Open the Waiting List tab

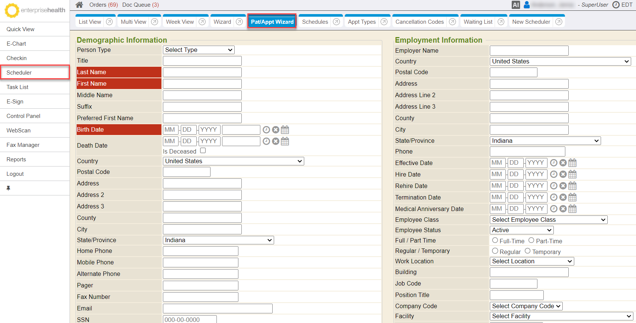coord(478,22)
